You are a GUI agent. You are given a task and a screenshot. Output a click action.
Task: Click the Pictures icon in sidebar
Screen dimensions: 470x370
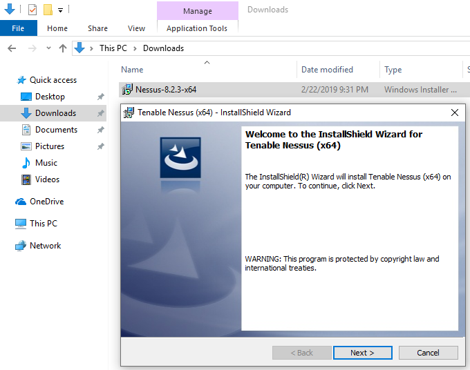click(x=26, y=146)
